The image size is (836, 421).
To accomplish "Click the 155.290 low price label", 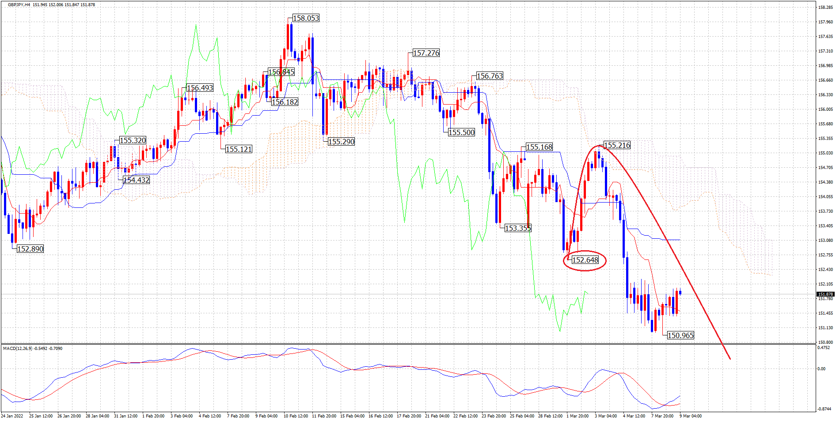I will click(x=341, y=142).
